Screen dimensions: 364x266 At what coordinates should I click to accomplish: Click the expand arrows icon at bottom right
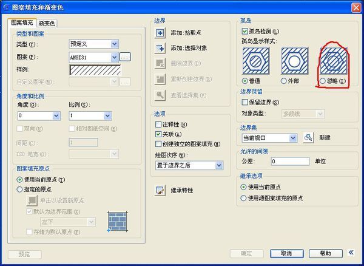pyautogui.click(x=351, y=253)
